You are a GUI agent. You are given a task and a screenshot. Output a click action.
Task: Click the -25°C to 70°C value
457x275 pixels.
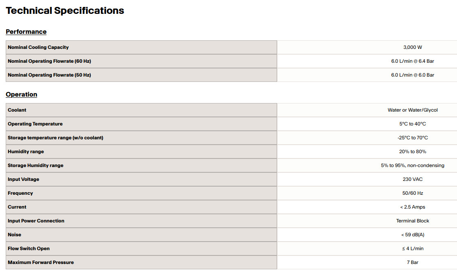tap(413, 138)
